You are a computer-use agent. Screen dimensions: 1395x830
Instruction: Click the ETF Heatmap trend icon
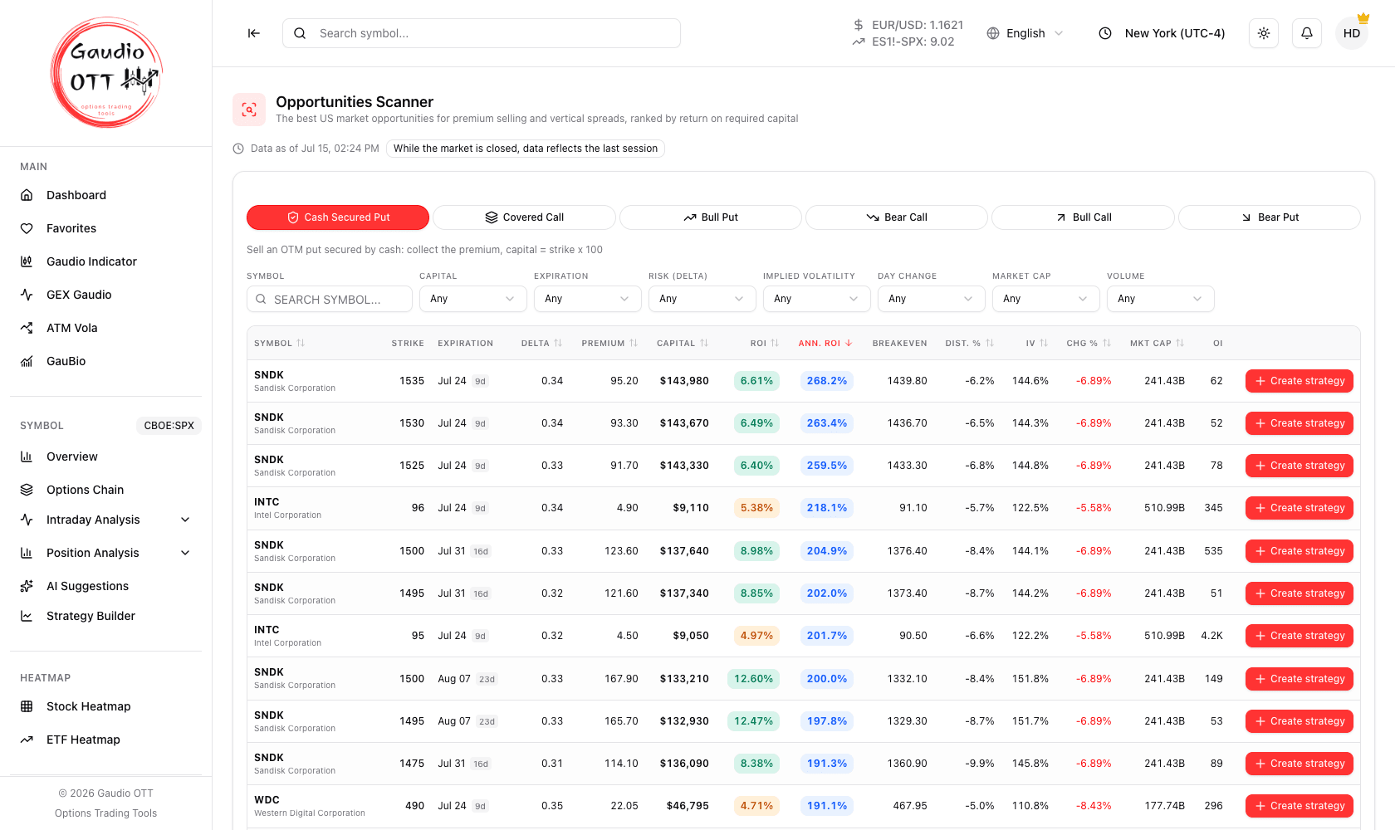[27, 740]
